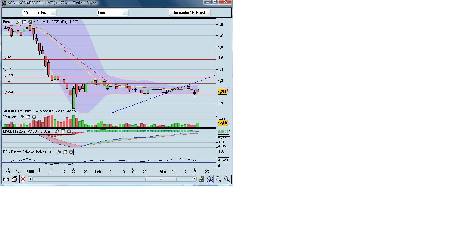Open the Precio panel wrench settings
This screenshot has height=250, width=456.
pos(18,22)
